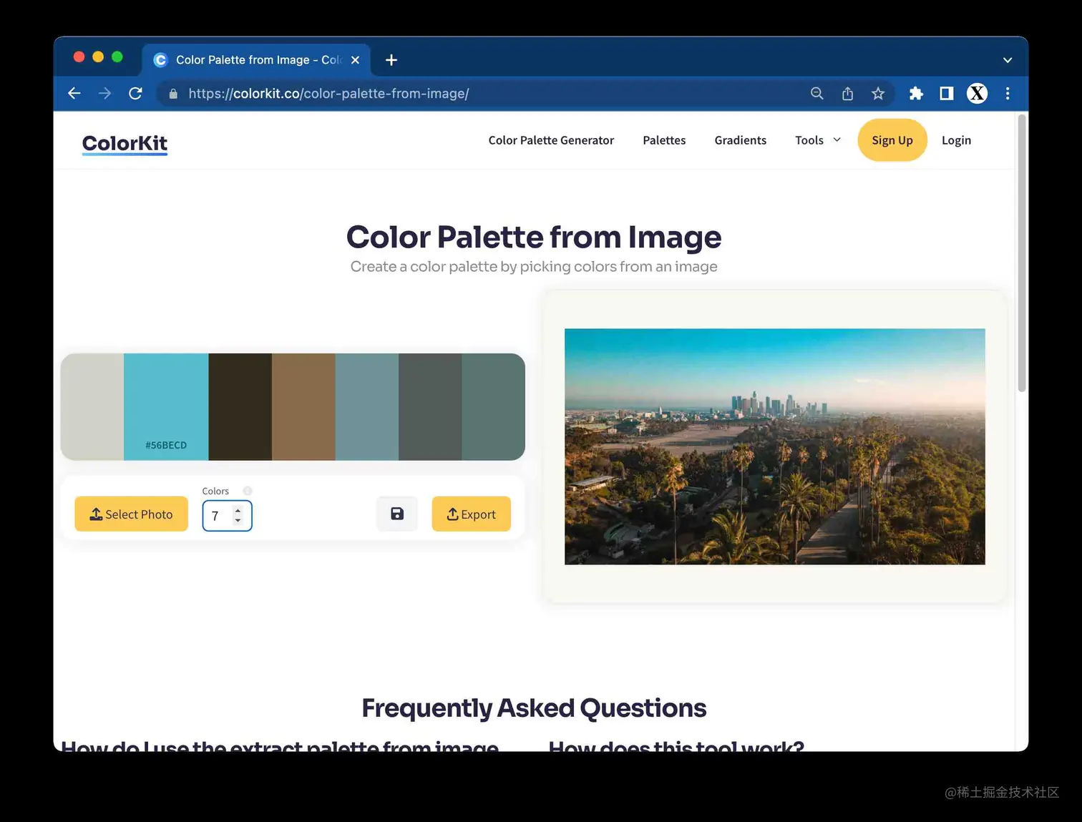Open the zoom magnifier icon in address bar

coord(817,93)
